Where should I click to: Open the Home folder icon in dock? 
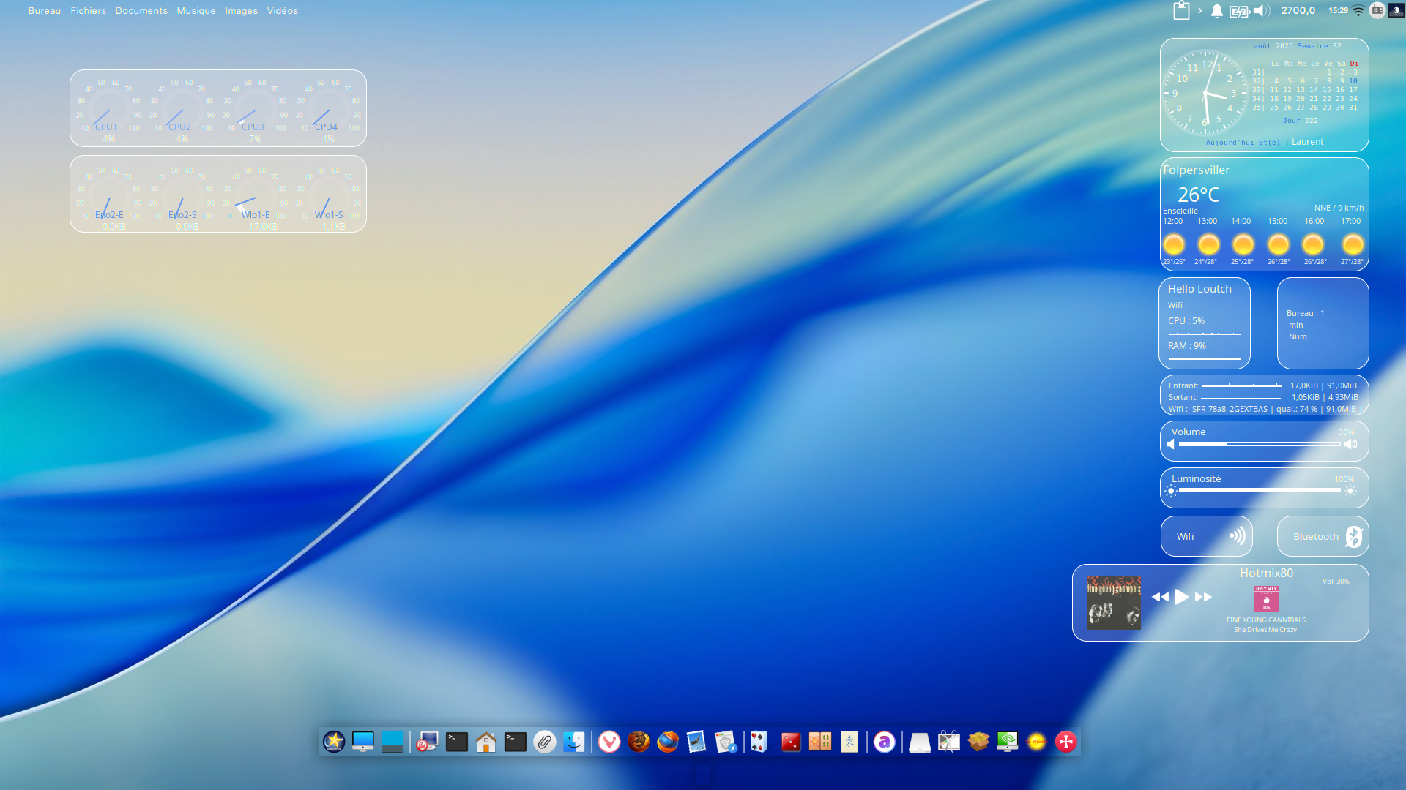pos(486,742)
